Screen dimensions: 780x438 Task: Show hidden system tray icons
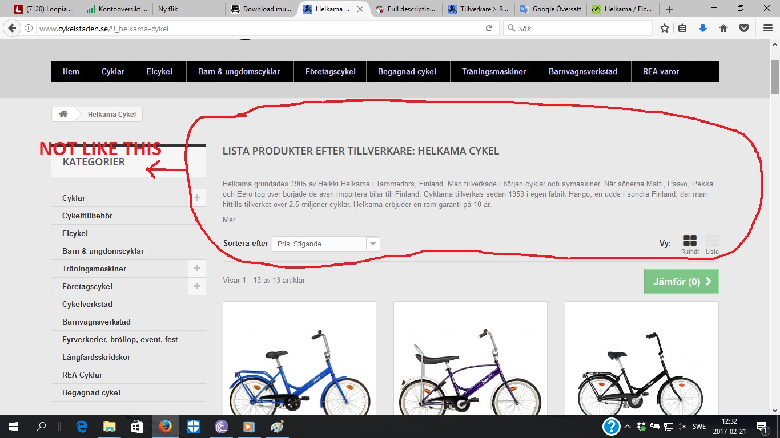[628, 426]
